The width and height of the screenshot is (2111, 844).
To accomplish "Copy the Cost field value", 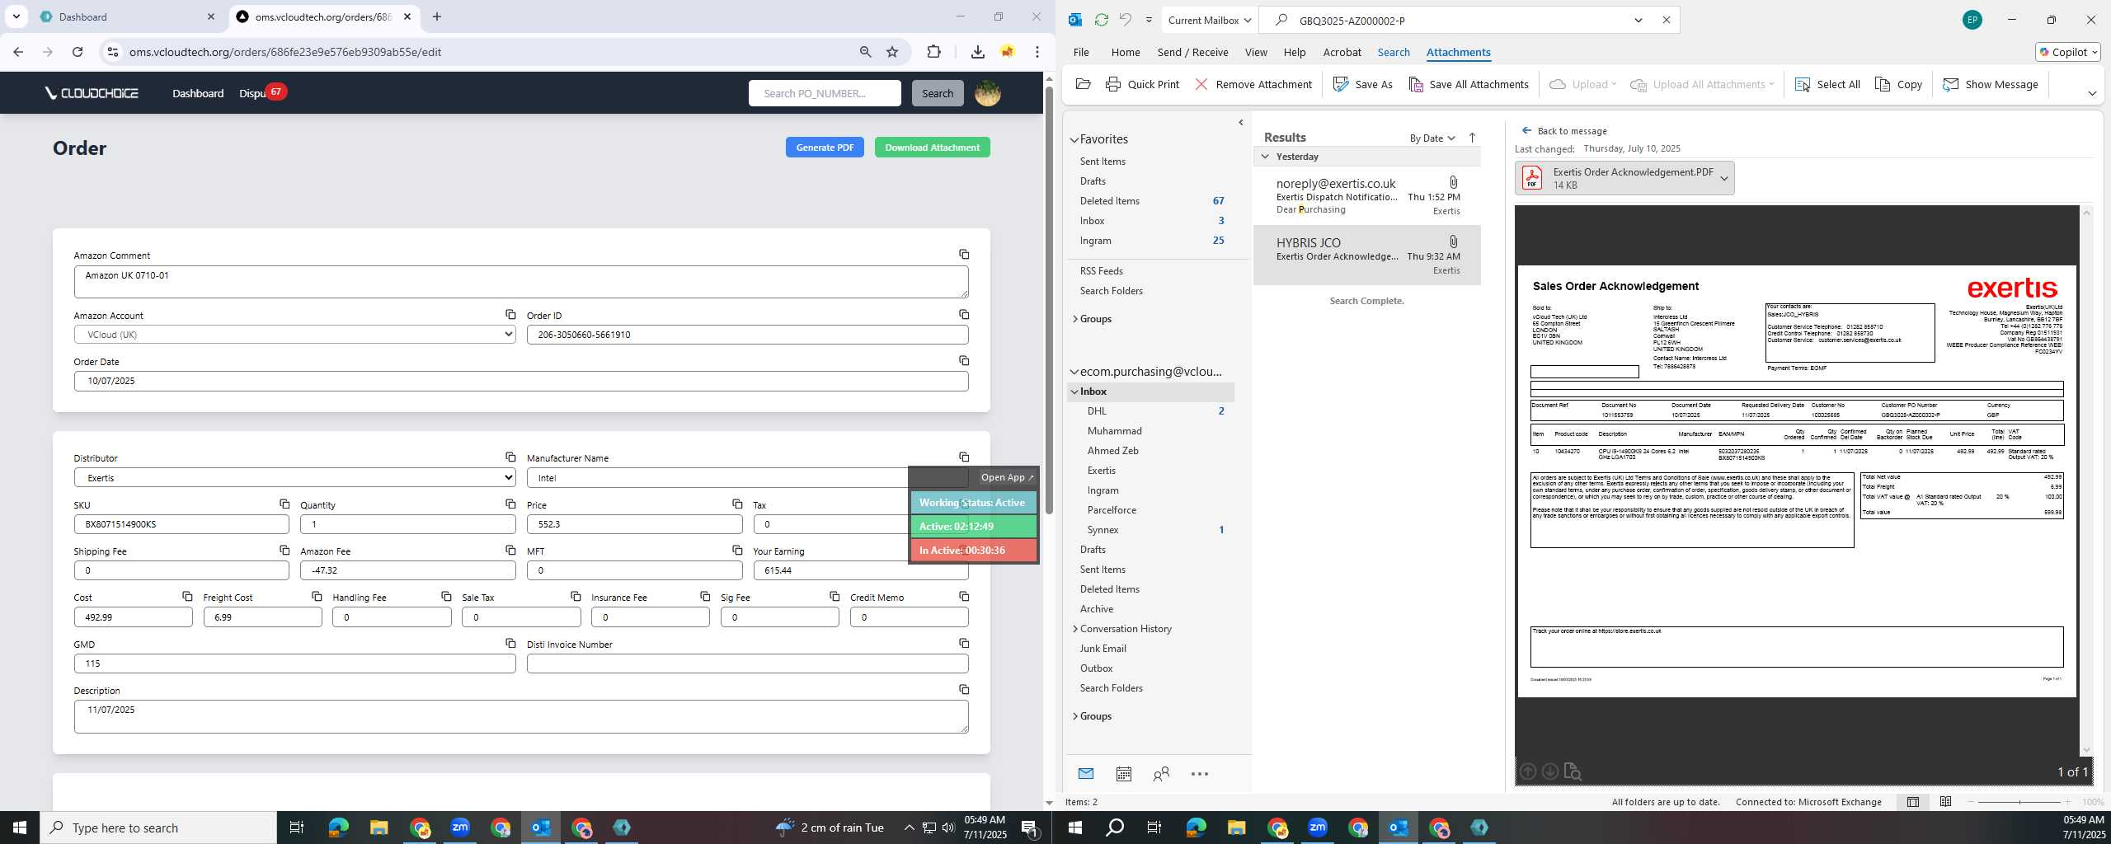I will pos(187,596).
